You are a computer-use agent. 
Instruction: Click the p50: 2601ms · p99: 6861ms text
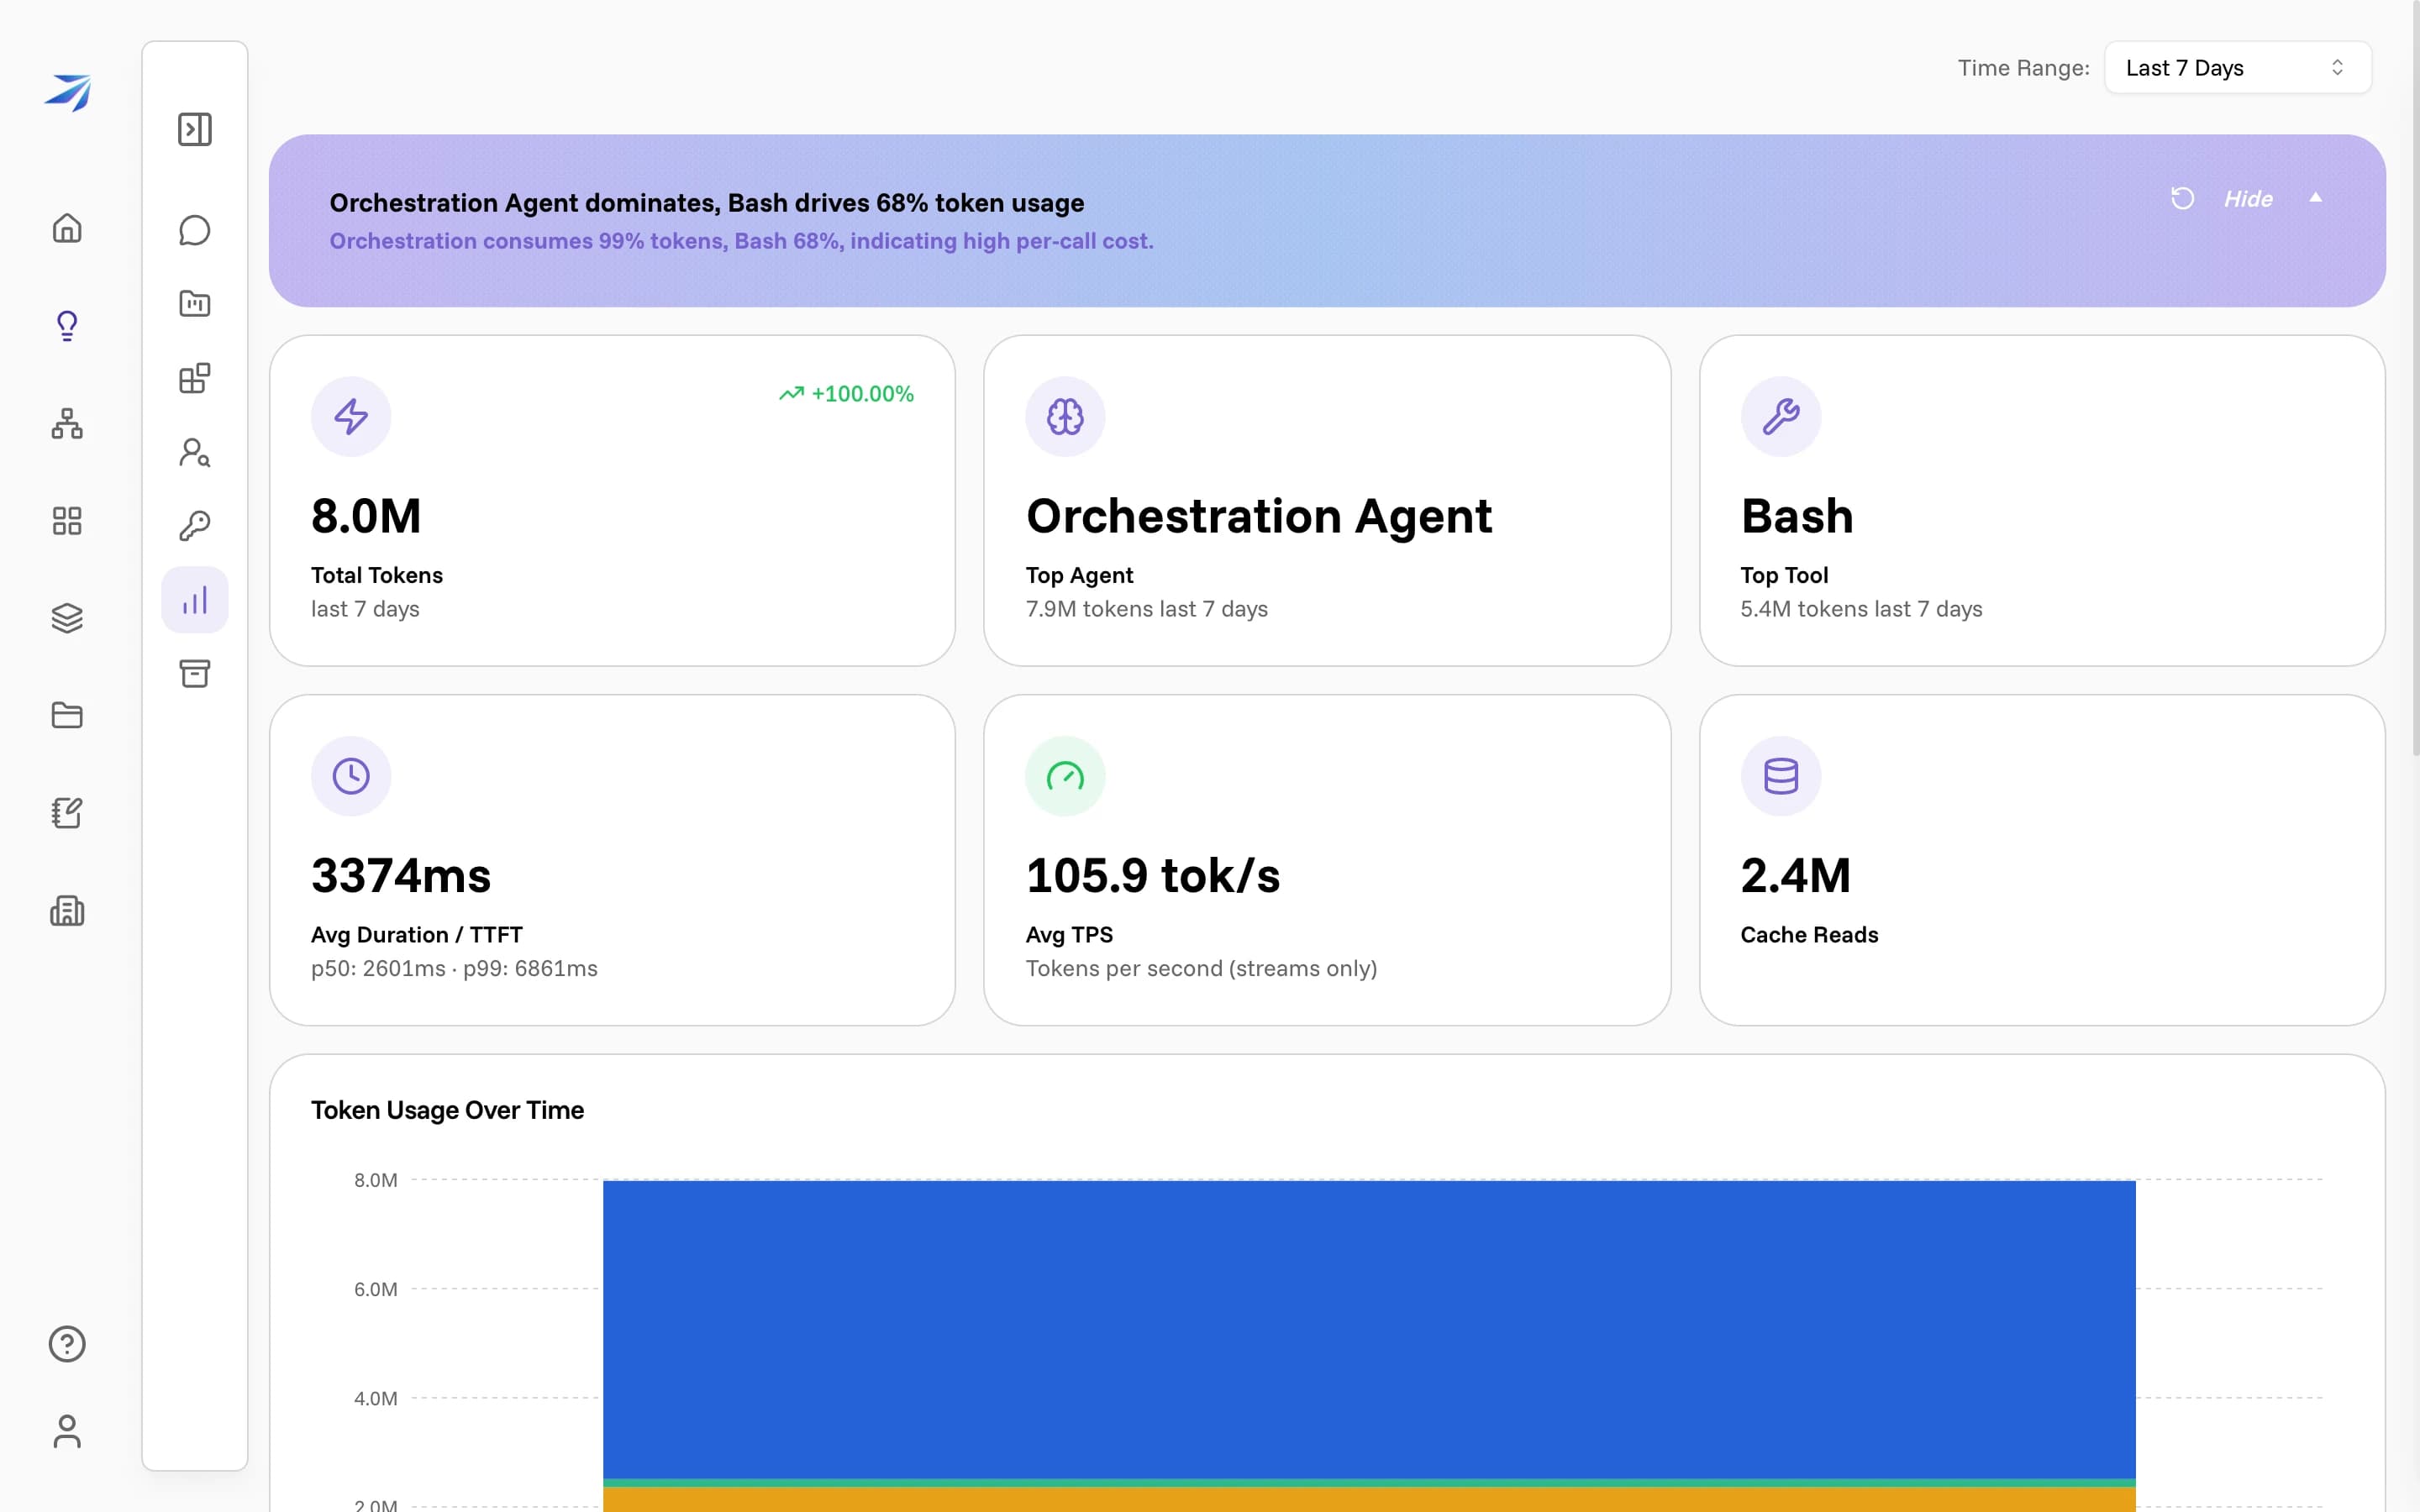pyautogui.click(x=454, y=968)
